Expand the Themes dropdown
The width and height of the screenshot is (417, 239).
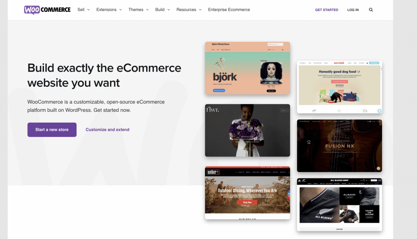click(x=136, y=9)
